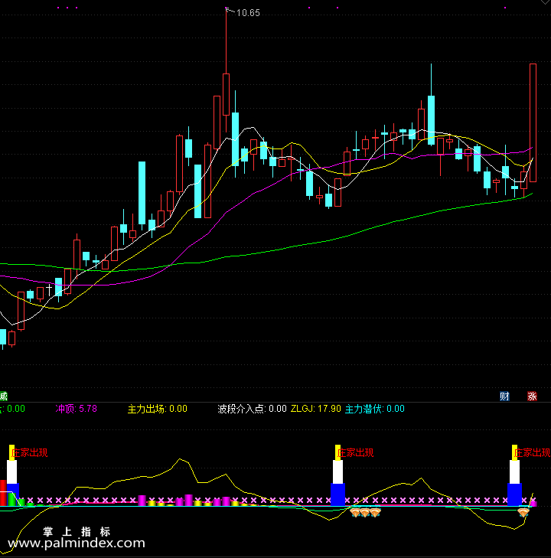Viewport: 551px width, 558px height.
Task: Click the latest tall red candlestick
Action: 533,122
